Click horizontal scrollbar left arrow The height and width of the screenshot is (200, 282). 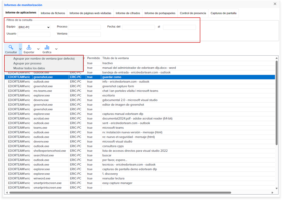7,193
